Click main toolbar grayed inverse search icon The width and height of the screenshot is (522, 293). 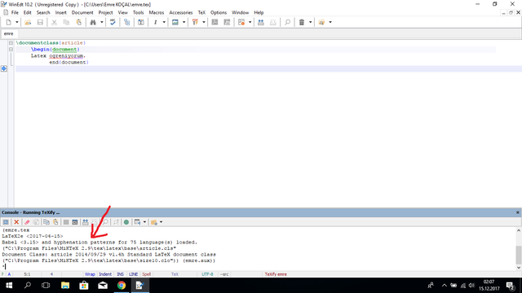click(x=273, y=22)
